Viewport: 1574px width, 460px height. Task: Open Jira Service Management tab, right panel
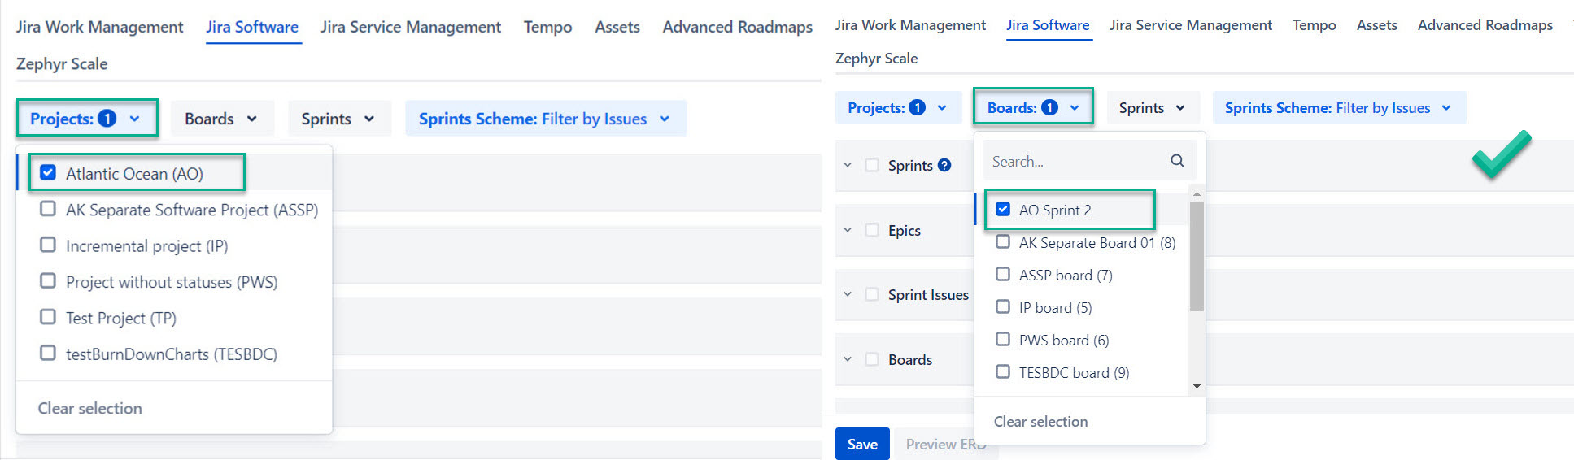[x=1191, y=25]
